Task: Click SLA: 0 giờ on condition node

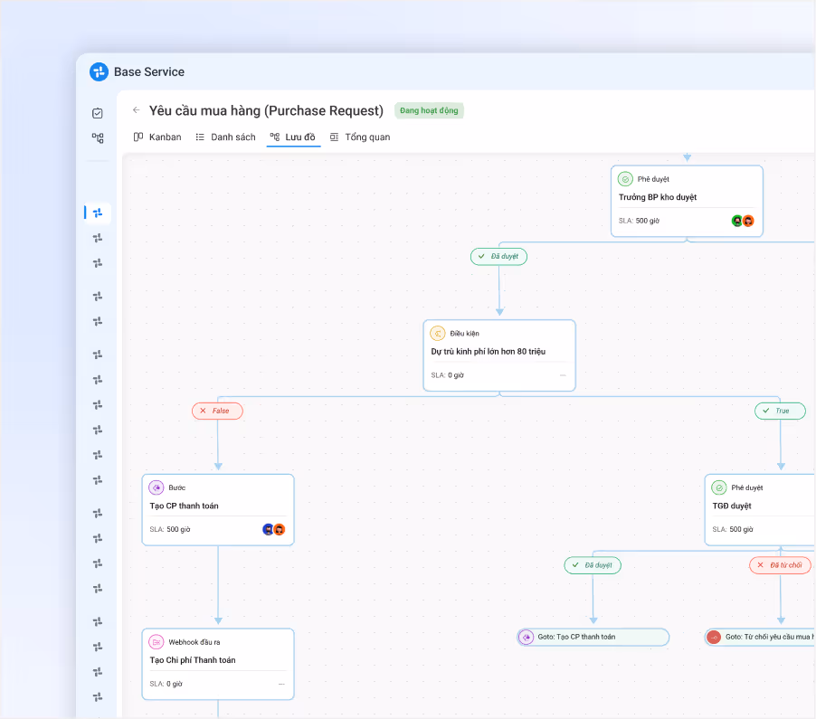Action: click(x=448, y=375)
